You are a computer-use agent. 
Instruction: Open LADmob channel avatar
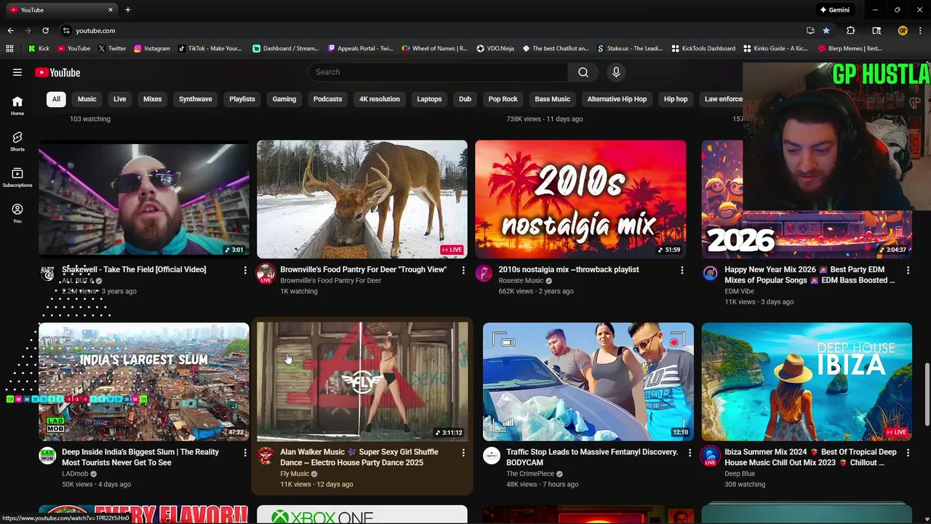point(47,456)
